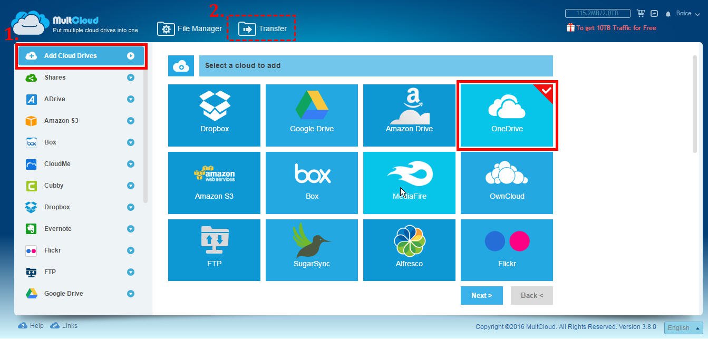
Task: Expand the sidebar Flickr arrow
Action: [x=131, y=250]
